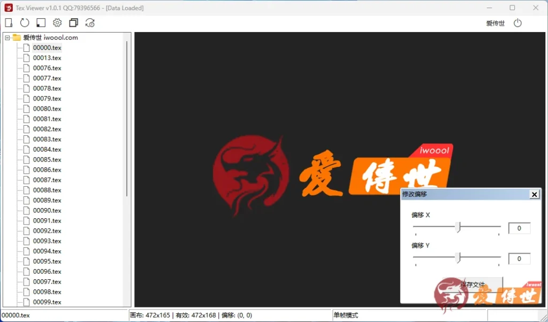Select 00095.tex in the file tree

47,261
